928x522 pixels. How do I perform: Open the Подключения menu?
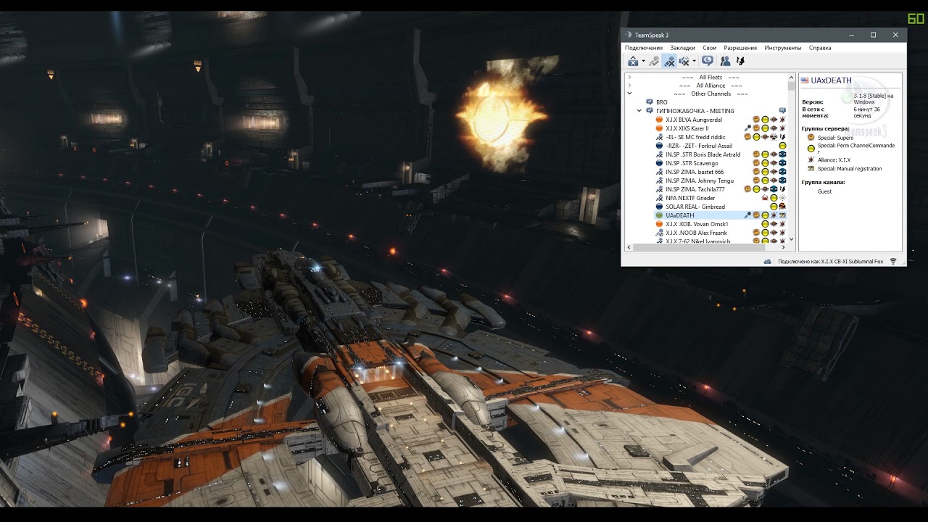click(x=644, y=48)
